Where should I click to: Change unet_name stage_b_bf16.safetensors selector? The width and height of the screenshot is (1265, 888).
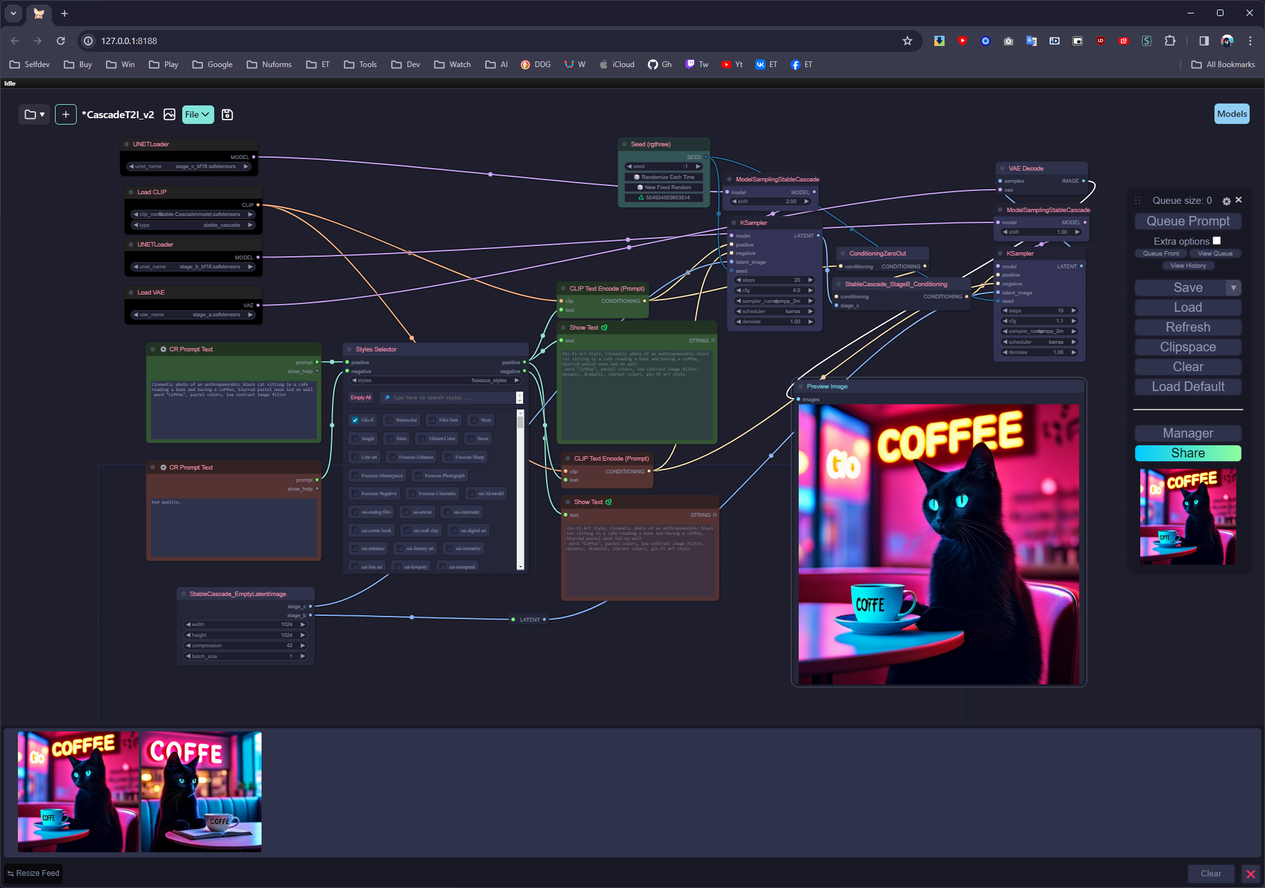click(x=193, y=267)
